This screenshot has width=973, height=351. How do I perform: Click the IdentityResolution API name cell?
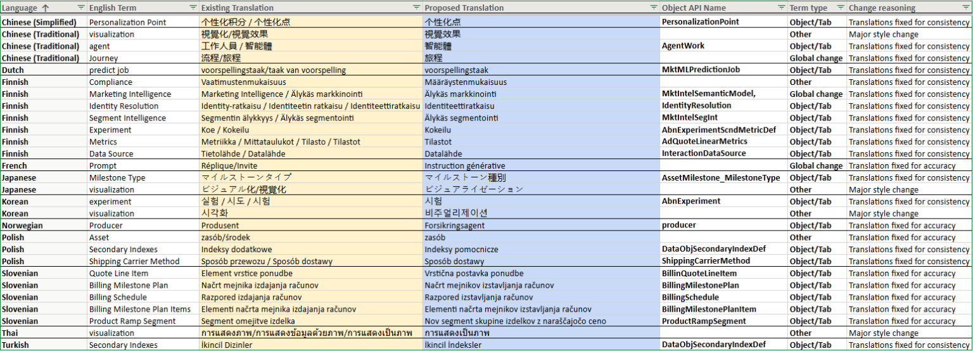pyautogui.click(x=723, y=106)
